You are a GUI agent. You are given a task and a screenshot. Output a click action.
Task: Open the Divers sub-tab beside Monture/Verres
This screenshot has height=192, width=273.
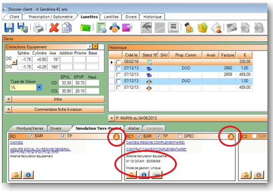pyautogui.click(x=56, y=128)
